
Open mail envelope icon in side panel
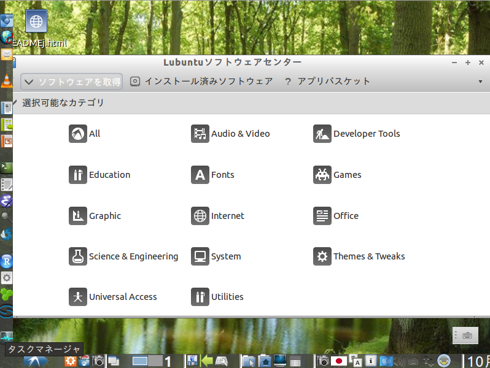tap(6, 55)
